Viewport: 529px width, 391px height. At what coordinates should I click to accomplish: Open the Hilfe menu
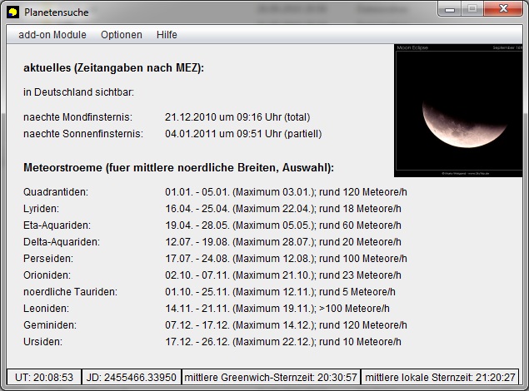[x=167, y=35]
